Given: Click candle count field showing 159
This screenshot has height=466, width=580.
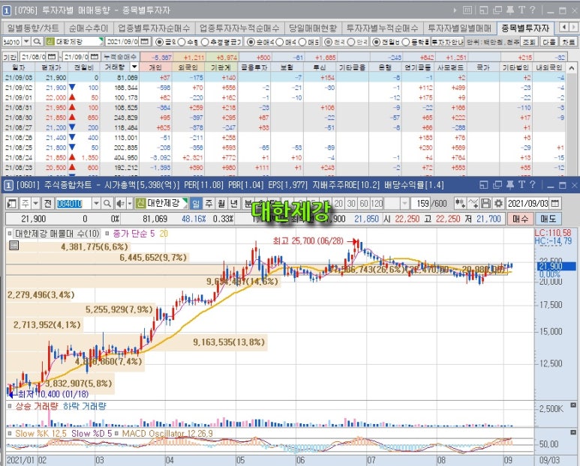Looking at the screenshot, I should pyautogui.click(x=422, y=203).
